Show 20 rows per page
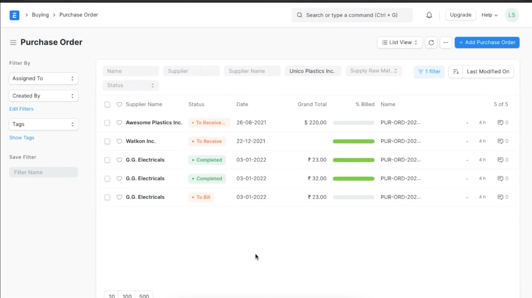 coord(111,295)
